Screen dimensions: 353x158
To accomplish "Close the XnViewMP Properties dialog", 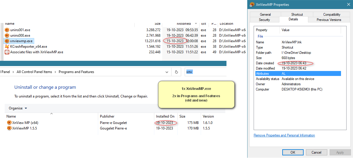I will (348, 4).
